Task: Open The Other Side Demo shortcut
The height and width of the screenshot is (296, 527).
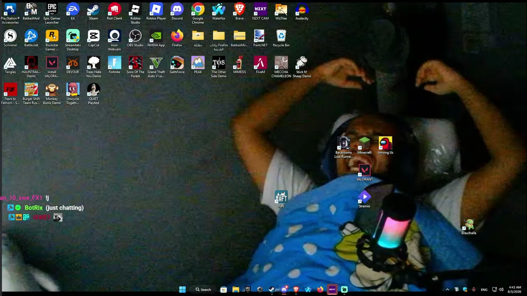Action: pyautogui.click(x=219, y=67)
